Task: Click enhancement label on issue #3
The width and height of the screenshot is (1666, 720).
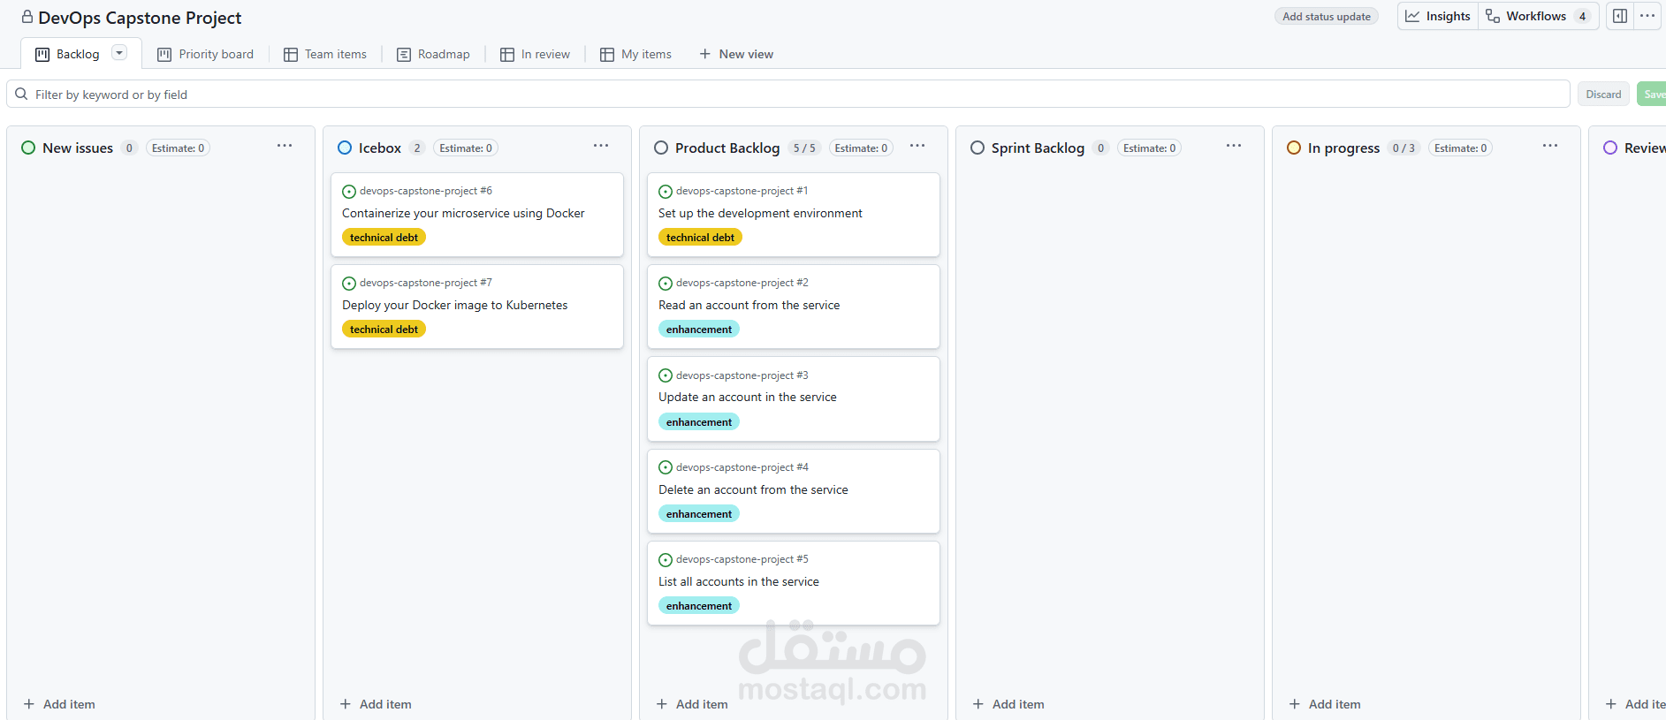Action: (x=699, y=421)
